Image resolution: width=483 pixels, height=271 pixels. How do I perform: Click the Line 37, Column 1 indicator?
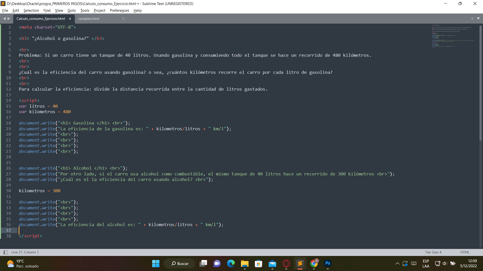tap(25, 252)
